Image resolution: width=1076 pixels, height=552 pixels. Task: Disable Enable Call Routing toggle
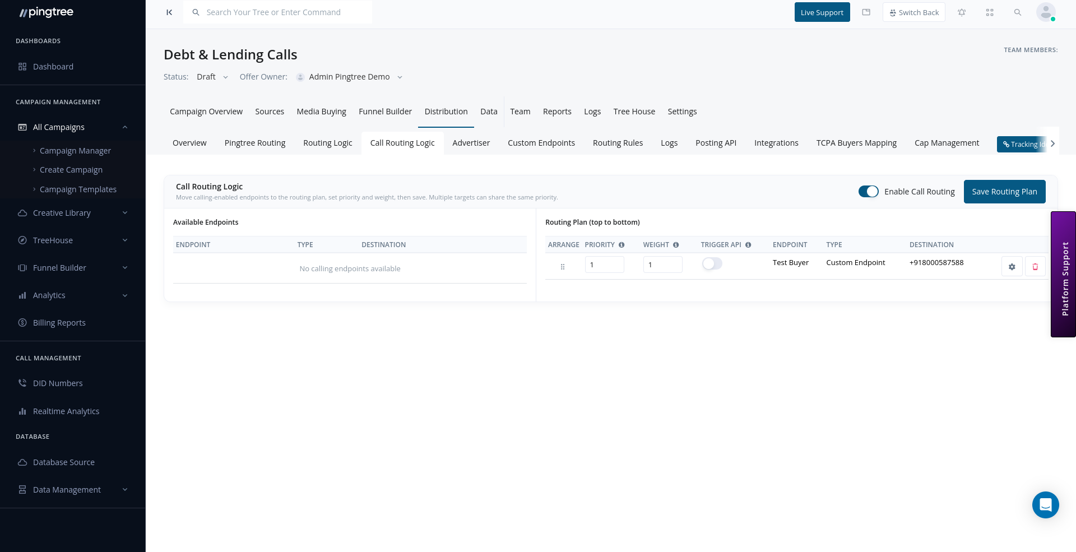(868, 191)
